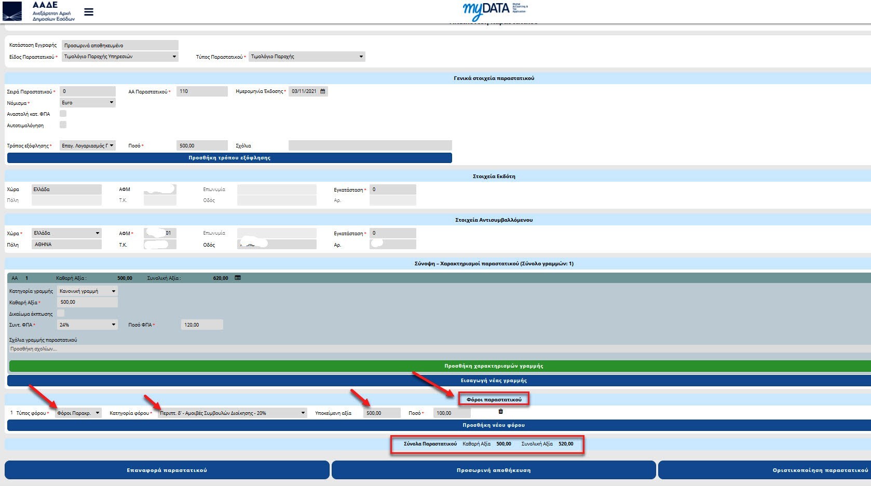Open the Τύπος φόρου dropdown
The height and width of the screenshot is (486, 871).
78,413
